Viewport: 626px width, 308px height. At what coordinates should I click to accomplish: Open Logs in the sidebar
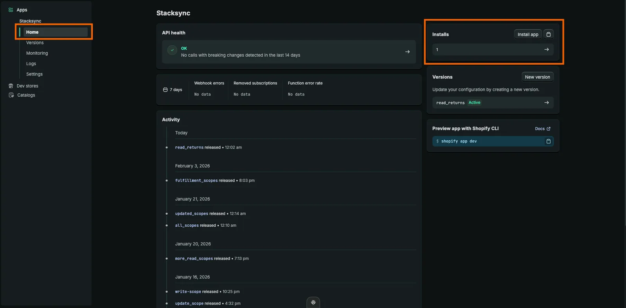(x=31, y=64)
